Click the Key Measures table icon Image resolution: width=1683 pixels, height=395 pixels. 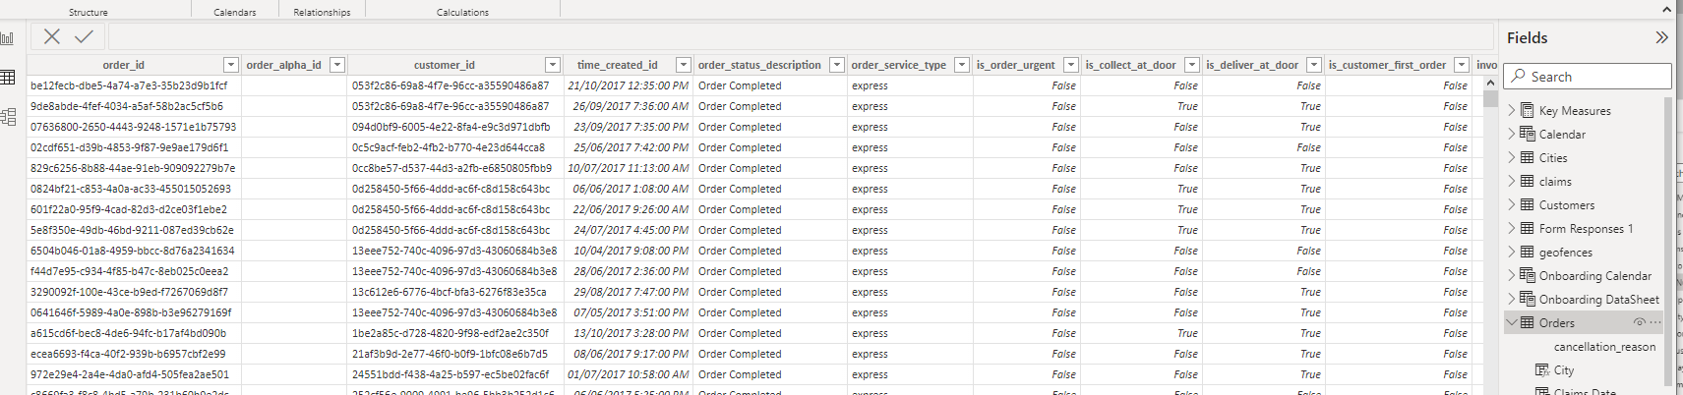click(x=1528, y=110)
